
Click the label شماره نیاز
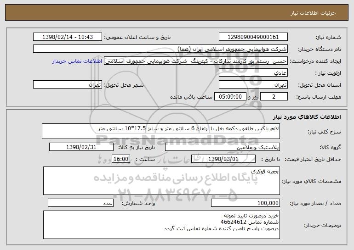click(328, 37)
